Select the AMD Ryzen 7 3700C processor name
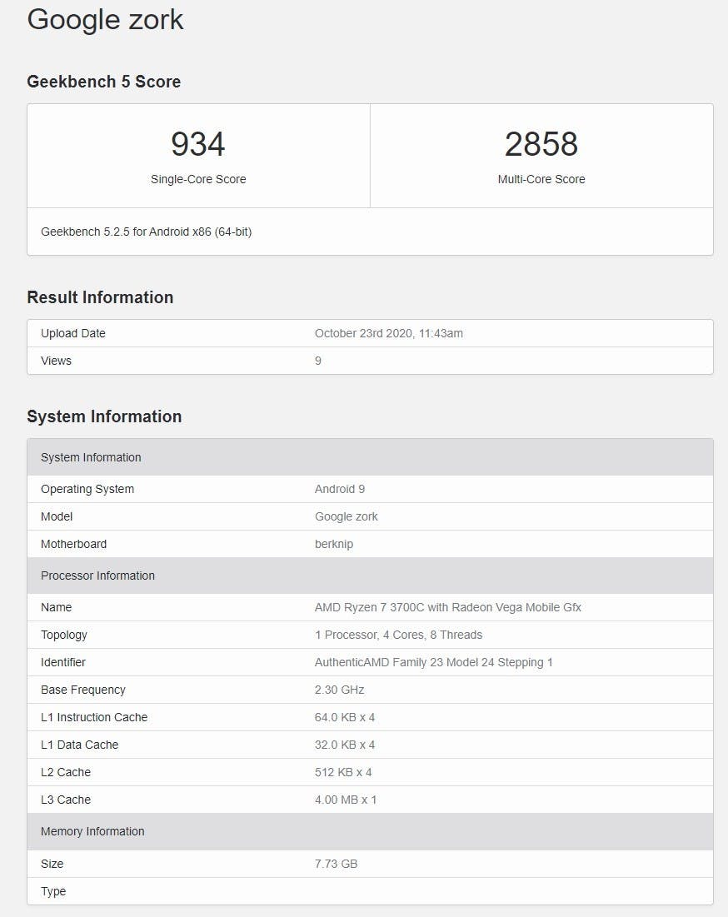 click(x=447, y=607)
